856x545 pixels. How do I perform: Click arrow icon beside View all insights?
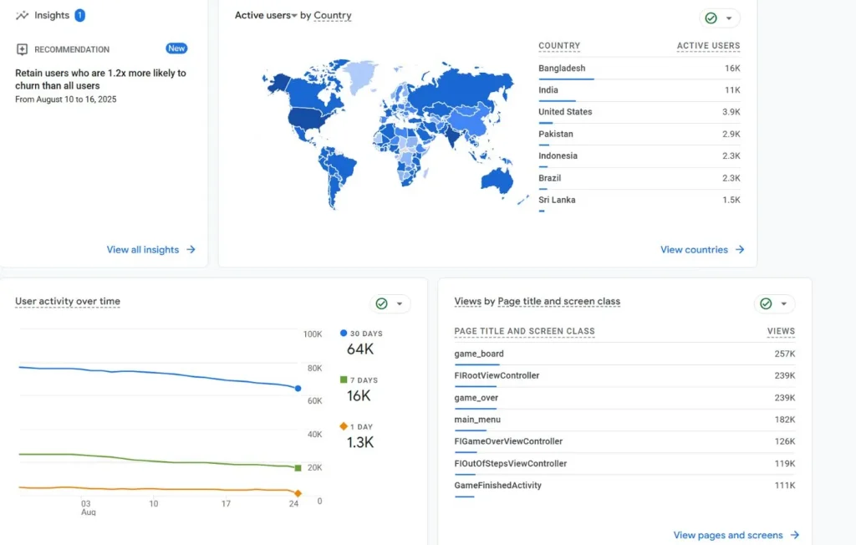pos(191,250)
